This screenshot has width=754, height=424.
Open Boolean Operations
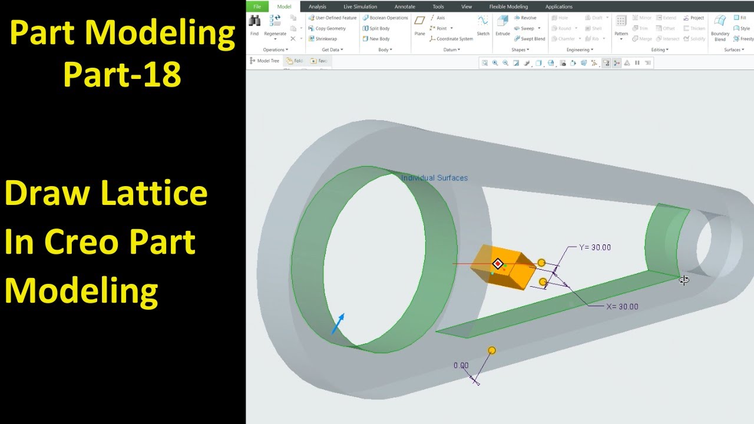click(385, 18)
